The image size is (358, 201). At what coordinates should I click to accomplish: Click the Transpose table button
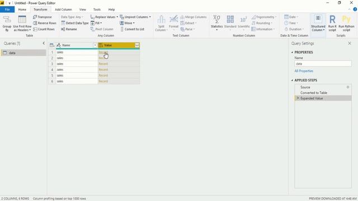[43, 17]
